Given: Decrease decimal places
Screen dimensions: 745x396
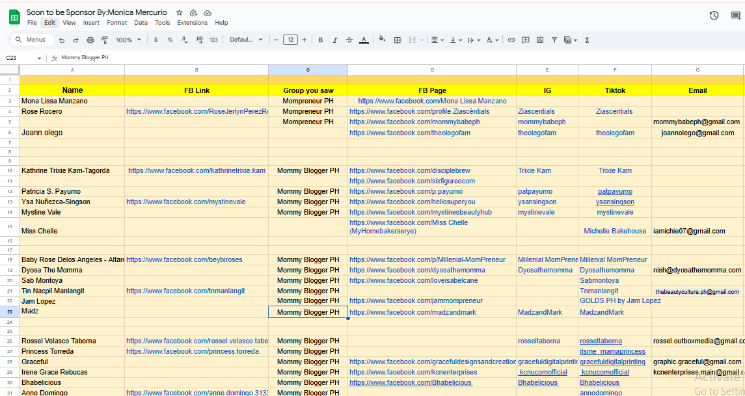Looking at the screenshot, I should click(x=184, y=40).
